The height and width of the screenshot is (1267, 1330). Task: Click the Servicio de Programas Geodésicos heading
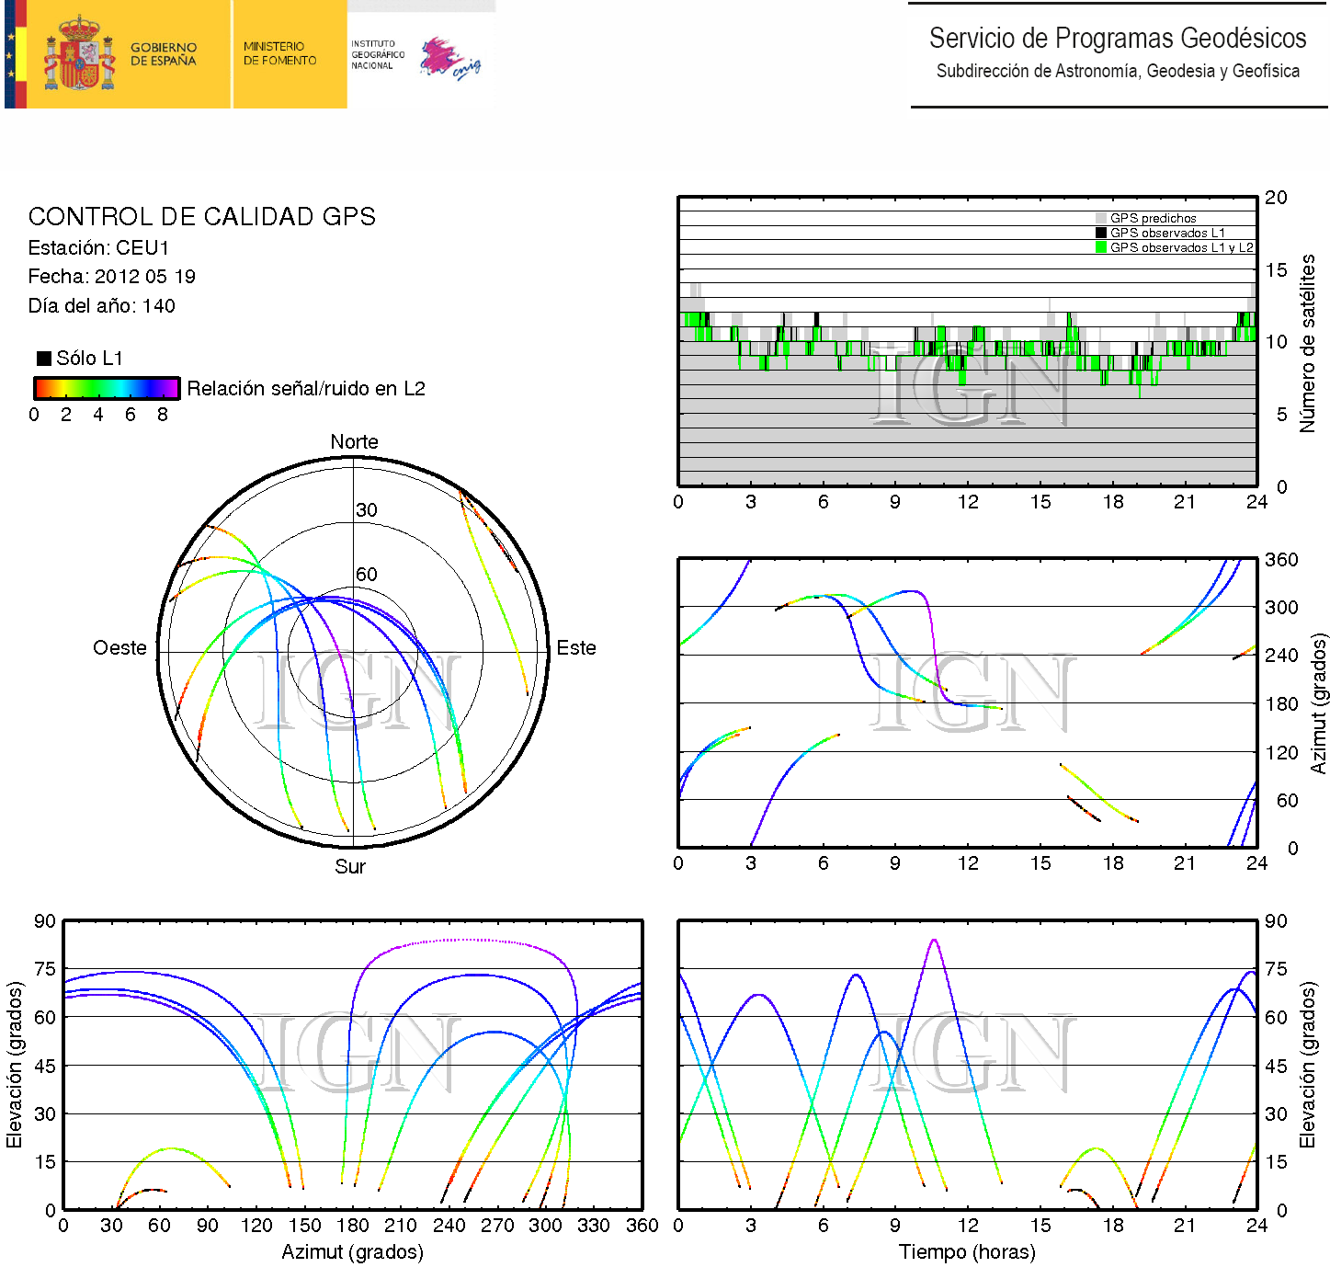pos(1117,39)
